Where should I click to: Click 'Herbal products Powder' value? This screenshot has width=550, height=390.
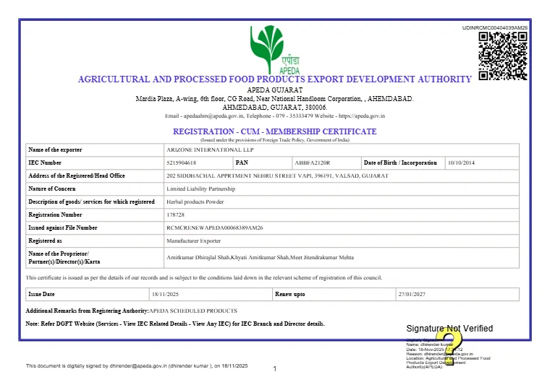coord(195,201)
